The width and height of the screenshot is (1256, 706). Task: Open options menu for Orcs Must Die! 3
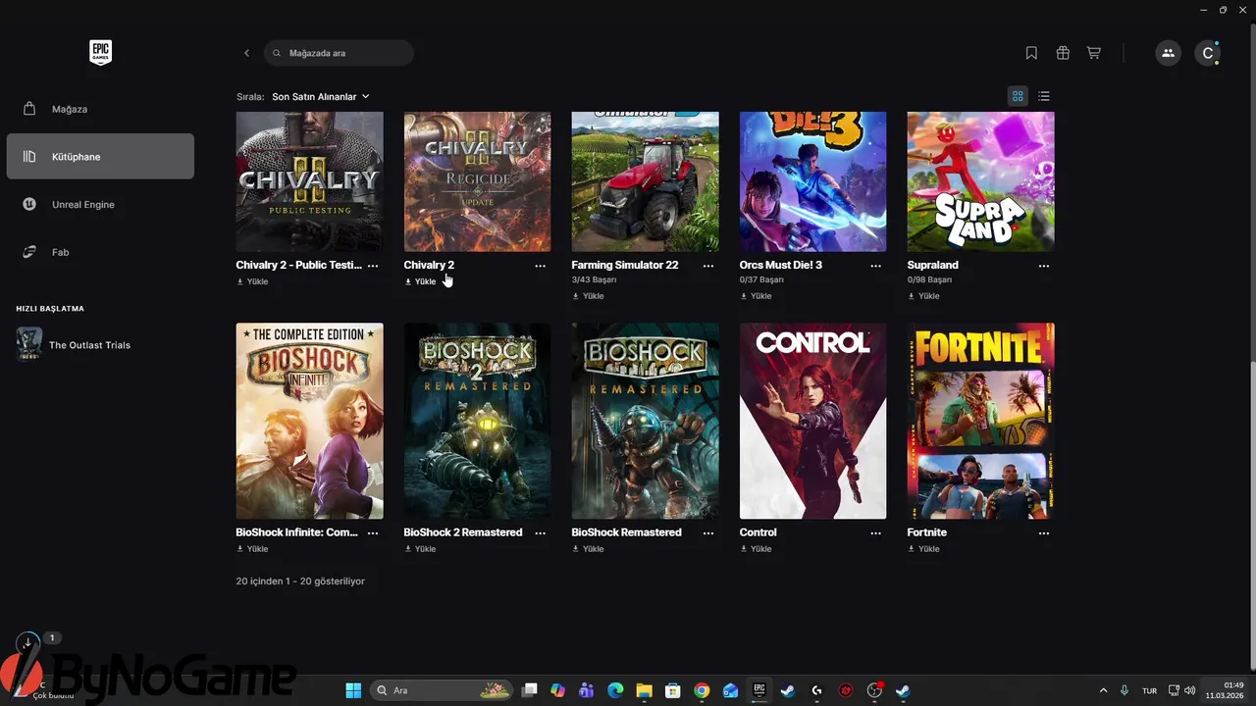(x=876, y=266)
